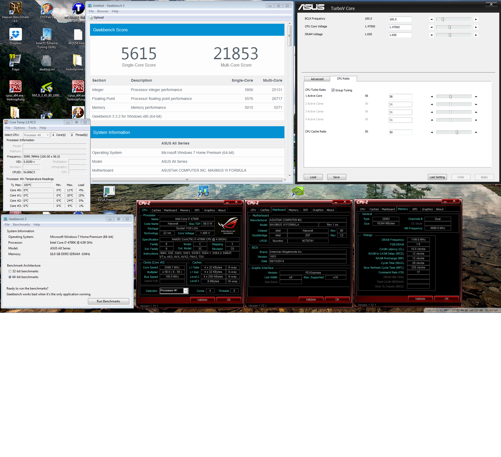
Task: Click 1 Active Core right arrow increase
Action: (476, 97)
